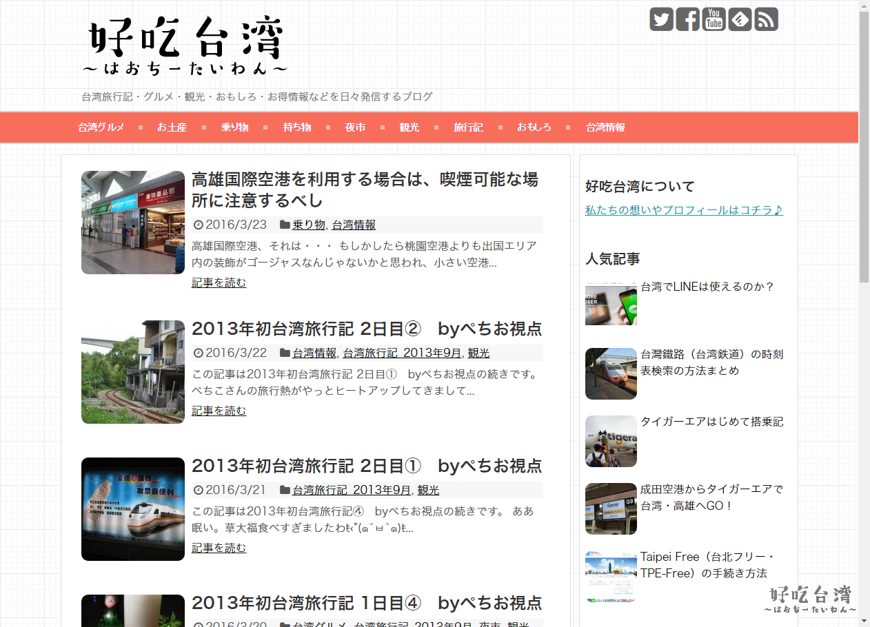870x627 pixels.
Task: Open the 高雄国際空港 article title
Action: tap(365, 189)
